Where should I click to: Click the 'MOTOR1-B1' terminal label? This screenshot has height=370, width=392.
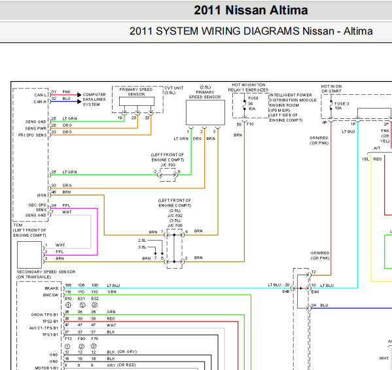pyautogui.click(x=46, y=368)
